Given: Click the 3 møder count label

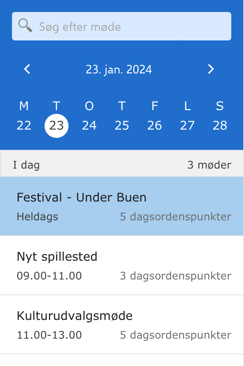Looking at the screenshot, I should point(209,165).
